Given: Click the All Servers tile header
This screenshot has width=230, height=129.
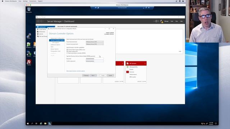Looking at the screenshot, I should [136, 63].
